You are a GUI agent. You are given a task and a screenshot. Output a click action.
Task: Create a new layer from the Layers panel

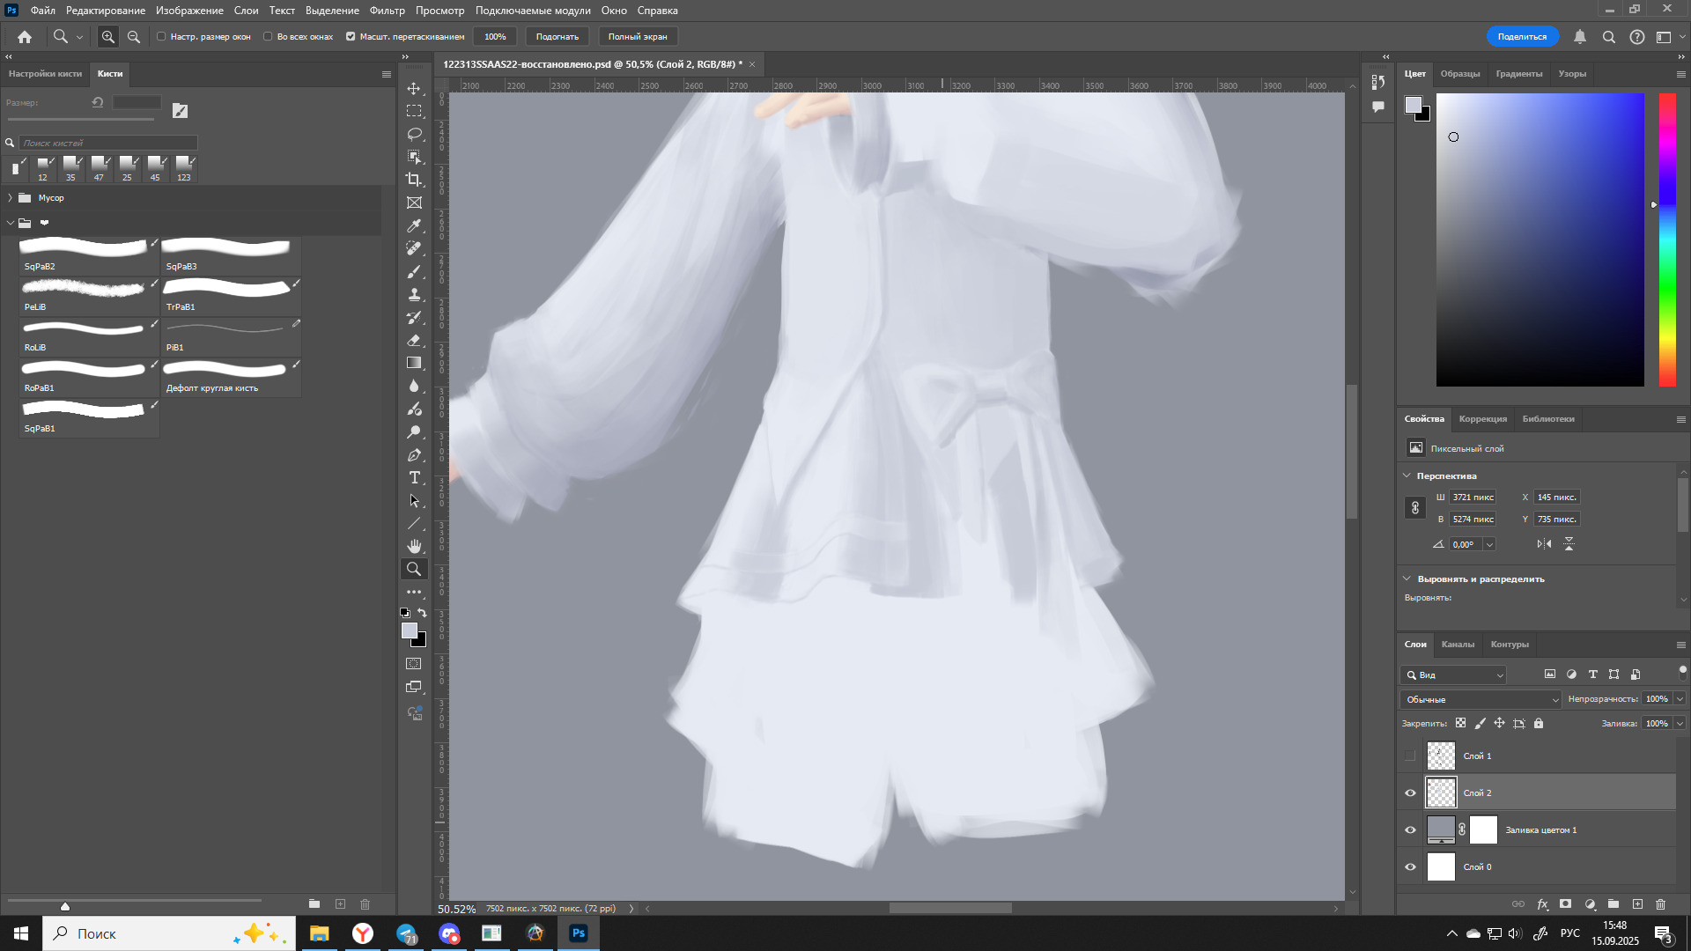(x=1637, y=904)
